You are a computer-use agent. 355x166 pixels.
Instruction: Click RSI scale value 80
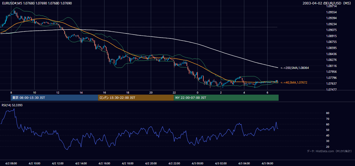[x=327, y=113]
